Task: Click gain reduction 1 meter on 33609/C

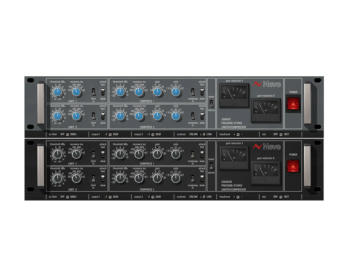Action: (x=234, y=95)
